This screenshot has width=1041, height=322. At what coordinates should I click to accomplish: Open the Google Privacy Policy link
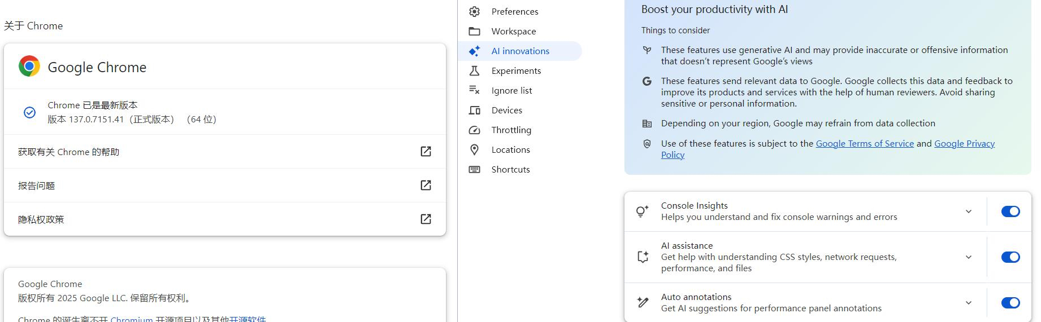point(964,144)
